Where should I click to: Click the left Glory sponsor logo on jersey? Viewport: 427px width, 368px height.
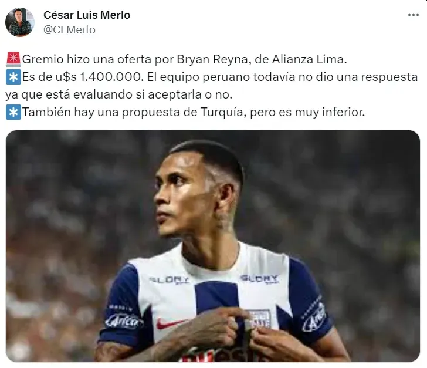(x=169, y=280)
